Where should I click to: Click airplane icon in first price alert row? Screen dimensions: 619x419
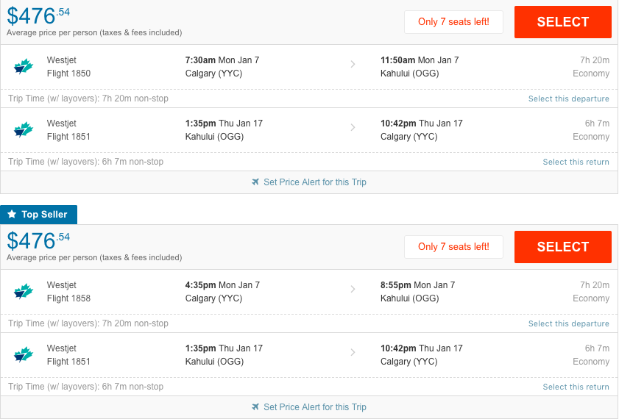(x=255, y=182)
